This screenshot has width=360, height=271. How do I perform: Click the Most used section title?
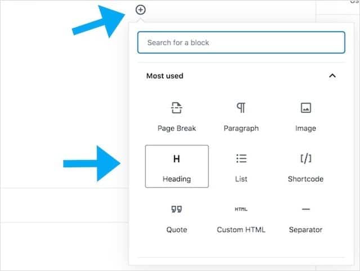click(165, 76)
